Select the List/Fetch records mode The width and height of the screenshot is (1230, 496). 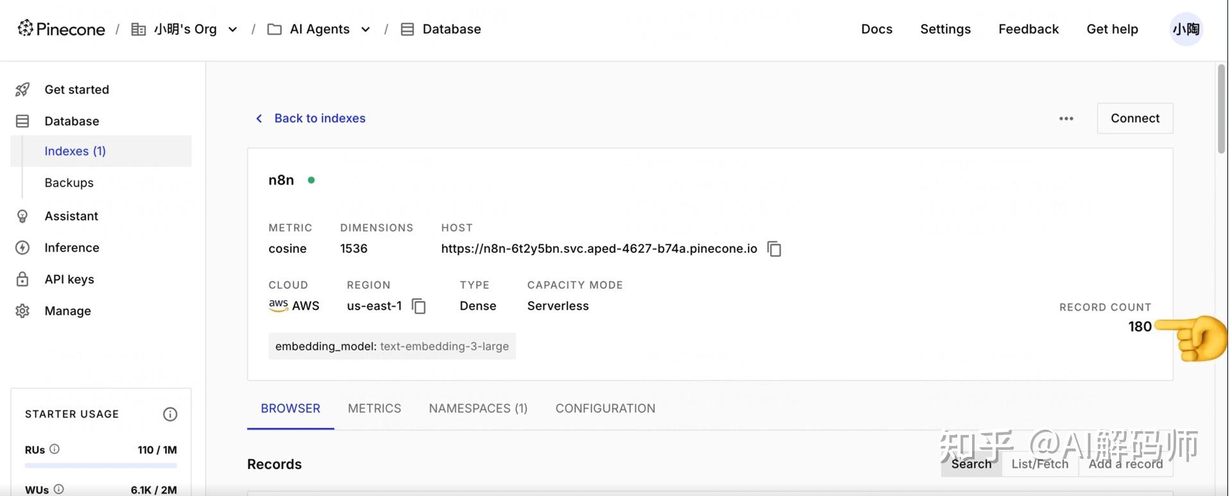coord(1039,464)
